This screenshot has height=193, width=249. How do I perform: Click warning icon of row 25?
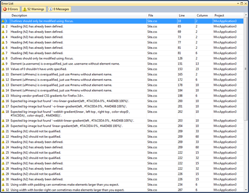pos(3,153)
